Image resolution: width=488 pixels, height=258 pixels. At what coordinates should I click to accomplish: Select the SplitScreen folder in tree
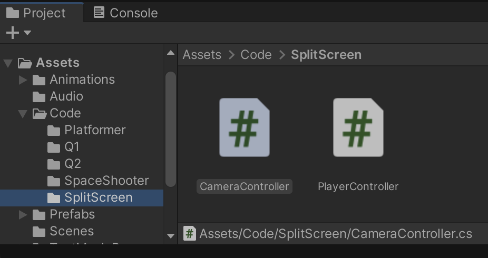pyautogui.click(x=98, y=197)
